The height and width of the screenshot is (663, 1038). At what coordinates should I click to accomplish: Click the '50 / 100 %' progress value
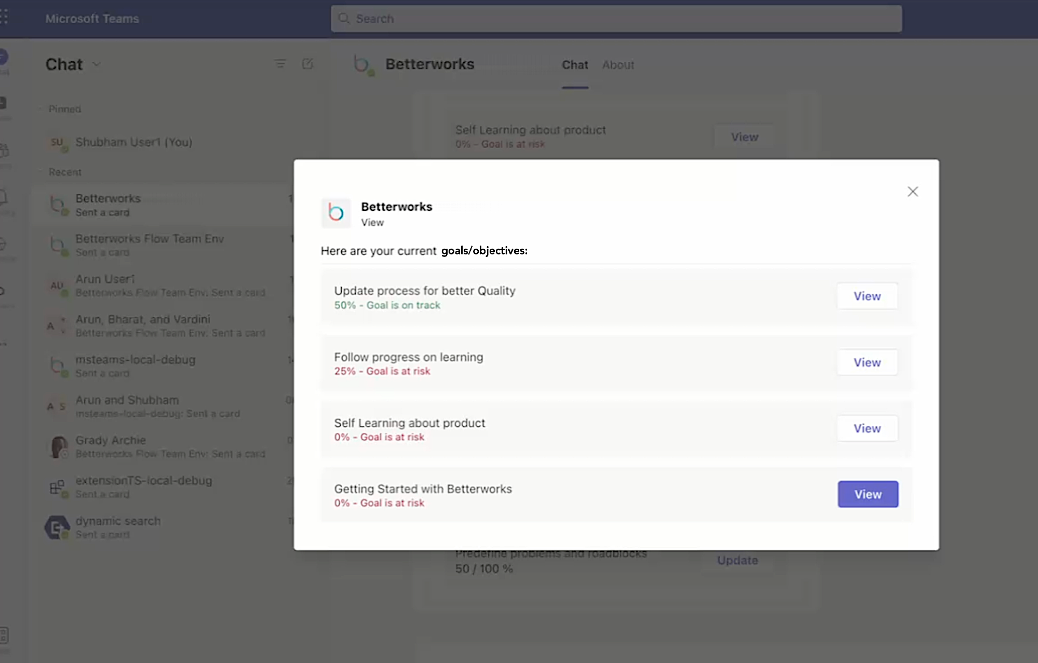click(x=484, y=569)
